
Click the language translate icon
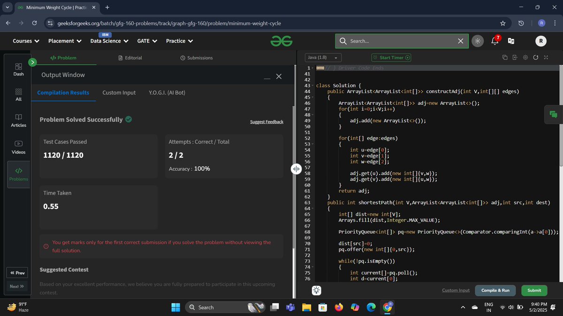click(511, 41)
